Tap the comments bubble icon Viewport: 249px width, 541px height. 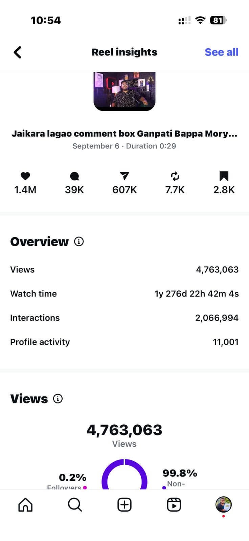(74, 176)
